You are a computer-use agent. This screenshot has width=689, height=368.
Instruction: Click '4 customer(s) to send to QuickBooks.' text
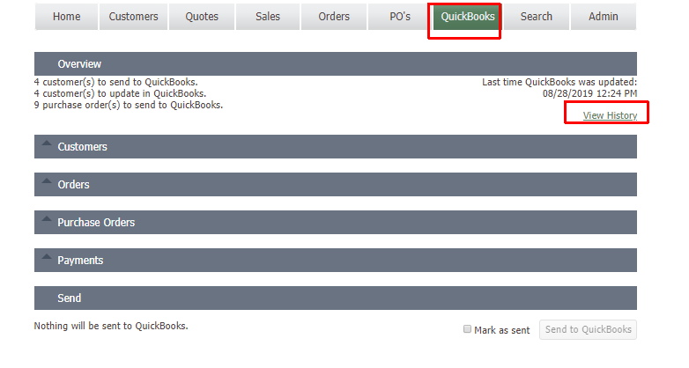click(x=116, y=82)
